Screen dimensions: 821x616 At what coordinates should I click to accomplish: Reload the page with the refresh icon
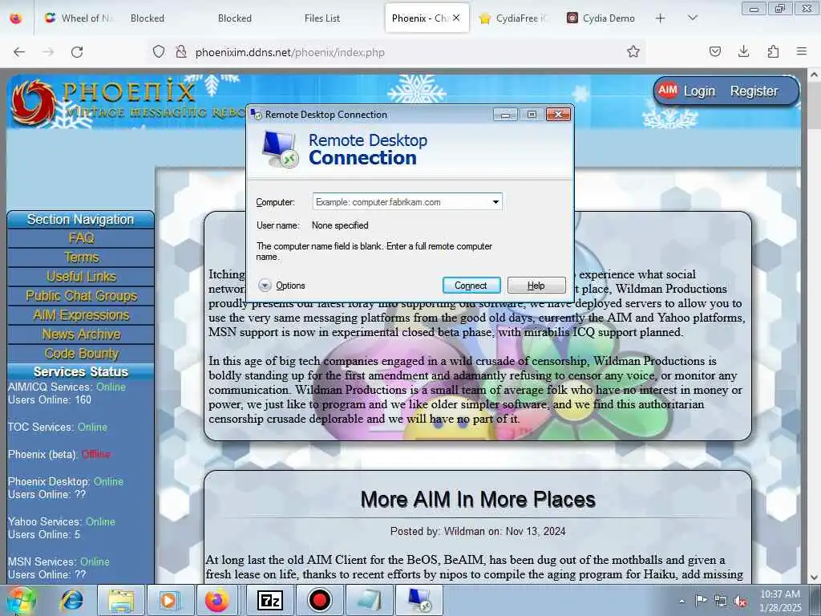(77, 52)
